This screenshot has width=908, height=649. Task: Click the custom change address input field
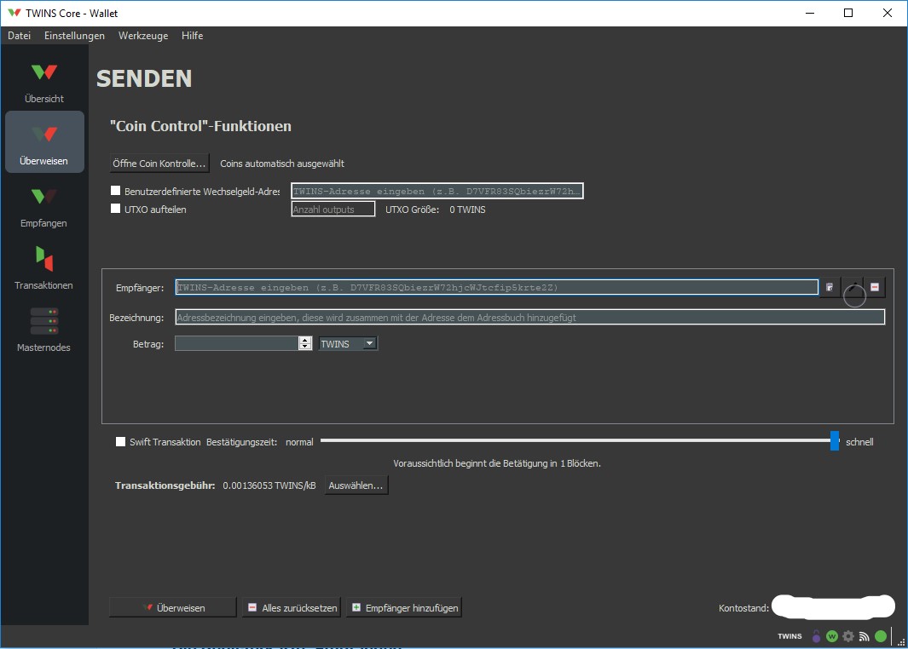[x=437, y=191]
